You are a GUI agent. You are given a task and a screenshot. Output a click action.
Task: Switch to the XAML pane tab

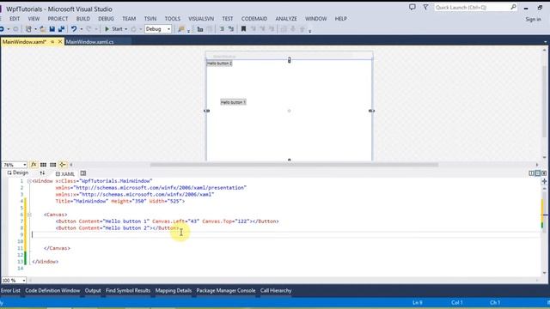click(65, 173)
